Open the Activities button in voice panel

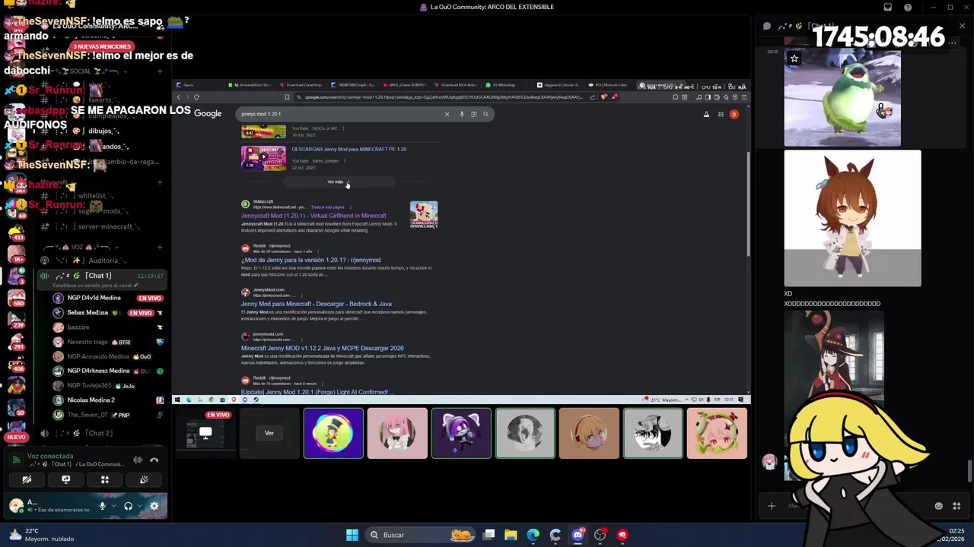105,479
